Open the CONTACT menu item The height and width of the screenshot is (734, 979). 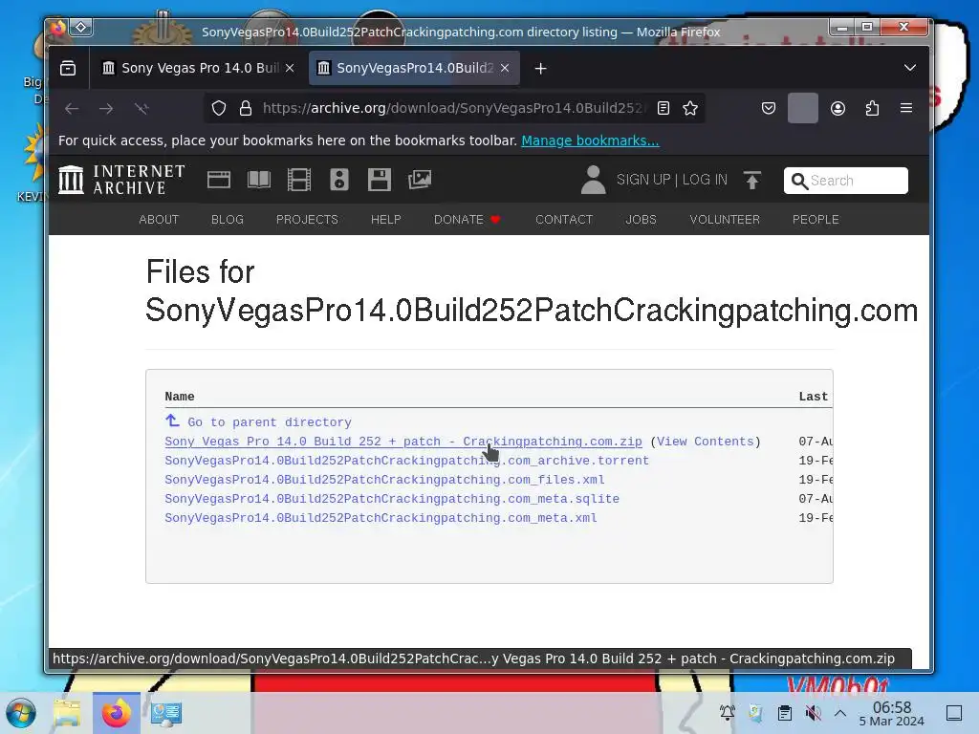(x=564, y=220)
